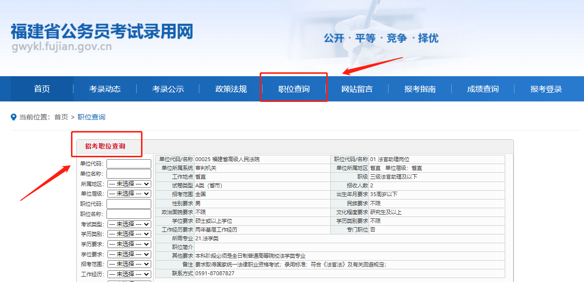This screenshot has height=282, width=584.
Task: Select 政策法规 in the navigation bar
Action: [231, 89]
